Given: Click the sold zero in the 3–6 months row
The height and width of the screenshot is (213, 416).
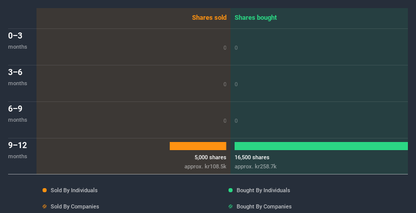Looking at the screenshot, I should click(225, 84).
